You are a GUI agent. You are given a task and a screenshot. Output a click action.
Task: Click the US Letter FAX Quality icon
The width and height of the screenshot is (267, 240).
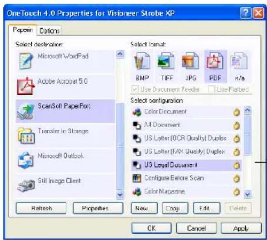pos(137,152)
